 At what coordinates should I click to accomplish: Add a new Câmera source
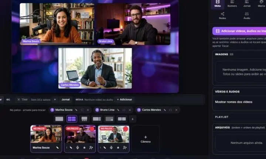[146, 139]
